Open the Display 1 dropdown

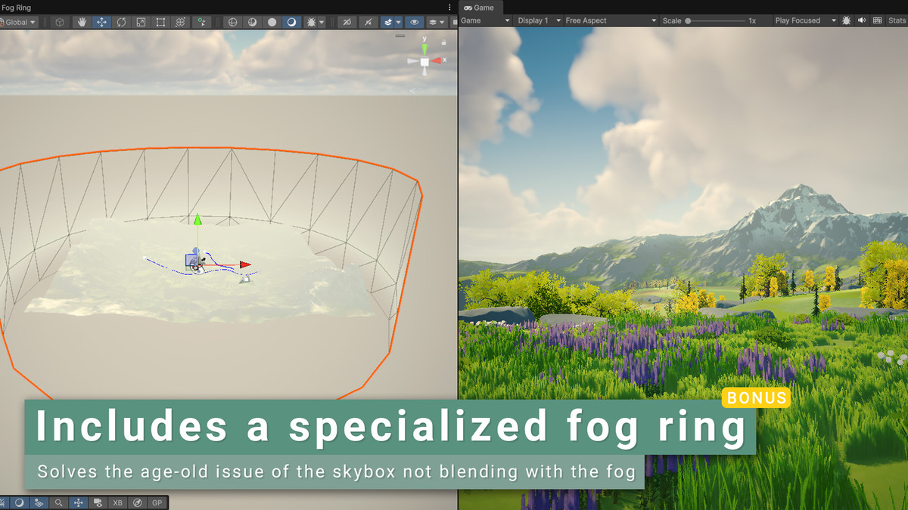click(x=540, y=20)
